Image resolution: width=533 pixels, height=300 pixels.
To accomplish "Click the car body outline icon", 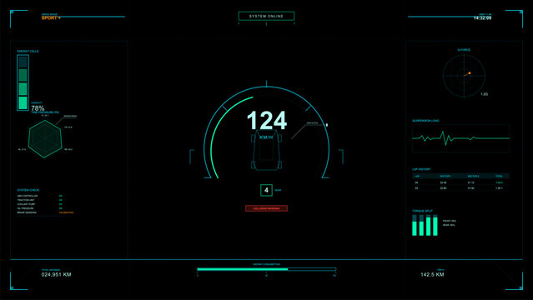I will tap(267, 149).
